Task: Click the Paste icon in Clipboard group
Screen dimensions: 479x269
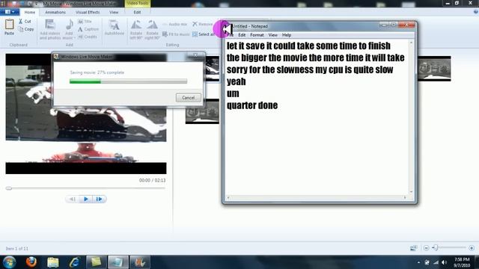Action: 9,25
